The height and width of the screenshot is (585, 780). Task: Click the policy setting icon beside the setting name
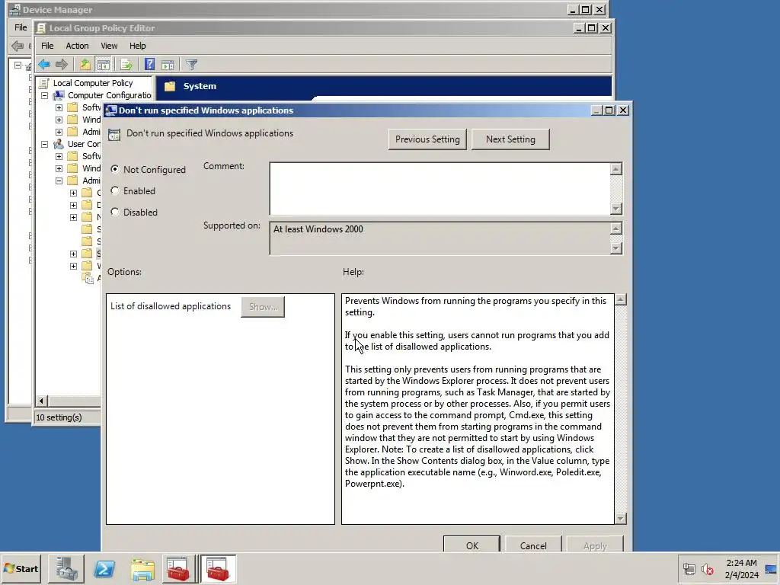point(114,134)
